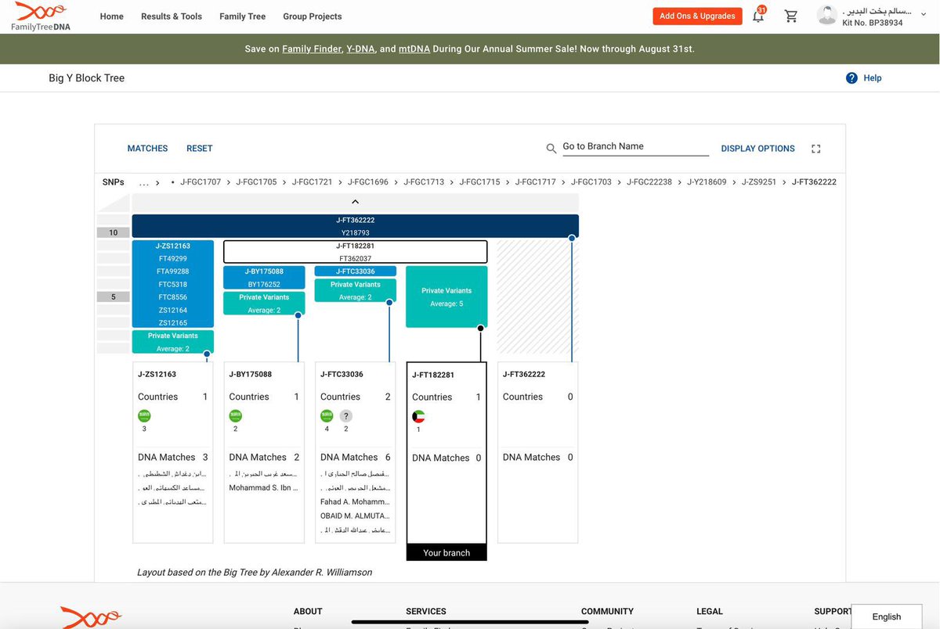Collapse tree upward with the chevron
The height and width of the screenshot is (629, 940).
coord(355,202)
